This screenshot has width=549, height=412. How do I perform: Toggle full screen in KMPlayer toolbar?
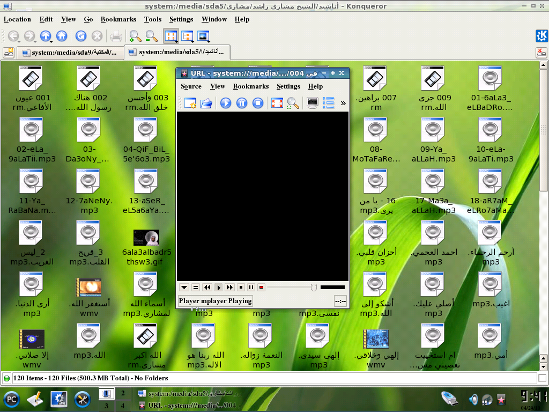pyautogui.click(x=277, y=103)
